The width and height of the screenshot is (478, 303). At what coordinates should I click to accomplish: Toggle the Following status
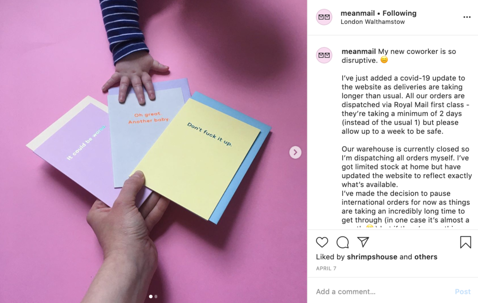(399, 13)
